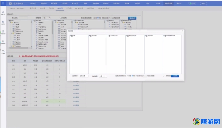Expand the last tree panel in the dialog
This screenshot has width=222, height=128.
pos(164,36)
